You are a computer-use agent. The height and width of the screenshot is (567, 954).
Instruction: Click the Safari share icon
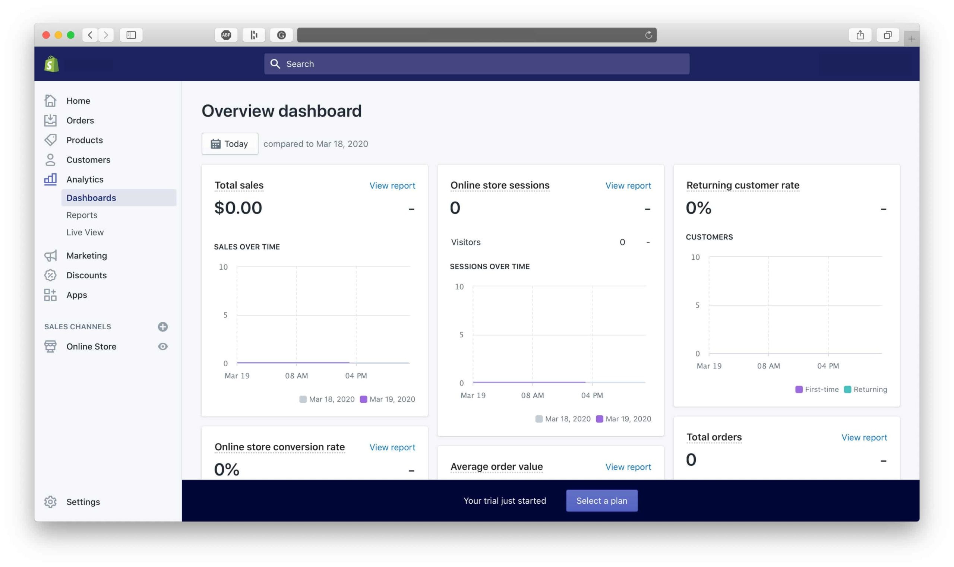click(860, 35)
